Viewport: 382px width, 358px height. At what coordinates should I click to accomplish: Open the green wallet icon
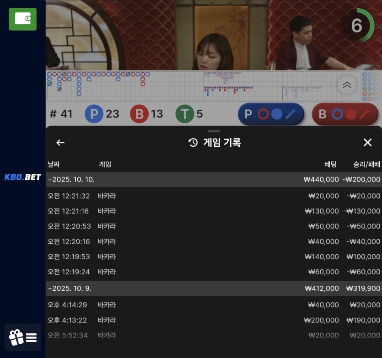point(22,19)
